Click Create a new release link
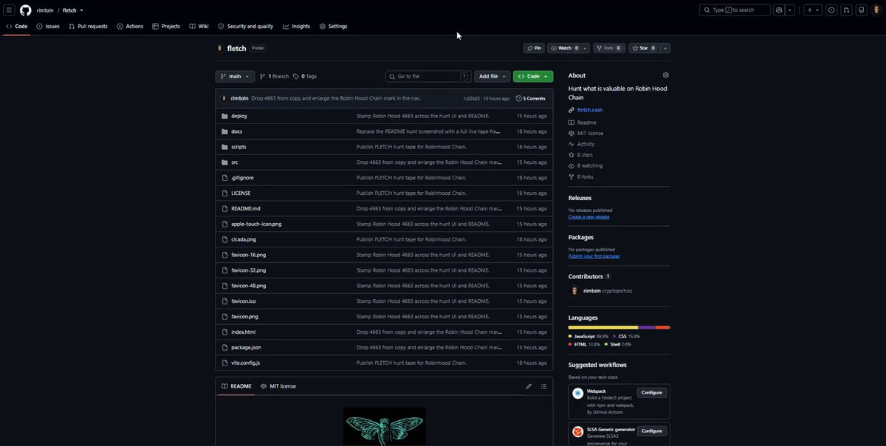 588,217
